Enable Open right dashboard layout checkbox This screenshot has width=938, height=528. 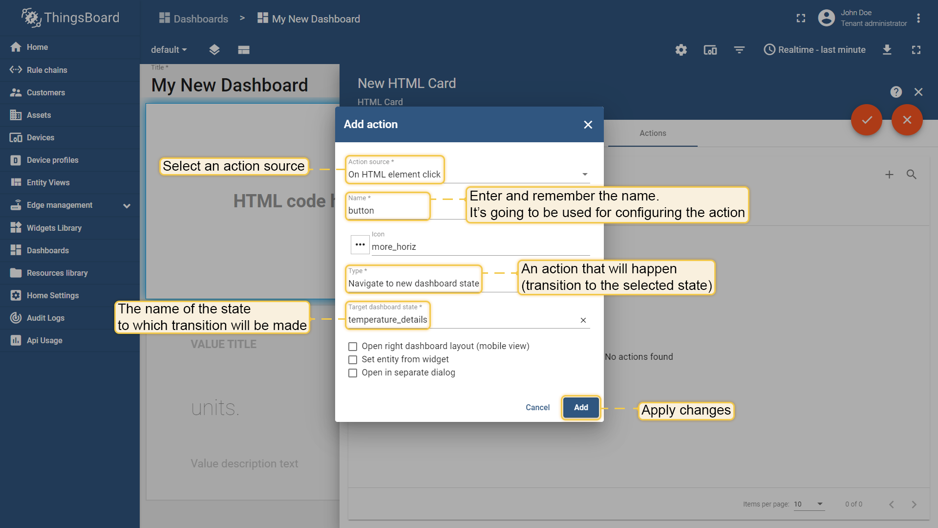click(353, 347)
